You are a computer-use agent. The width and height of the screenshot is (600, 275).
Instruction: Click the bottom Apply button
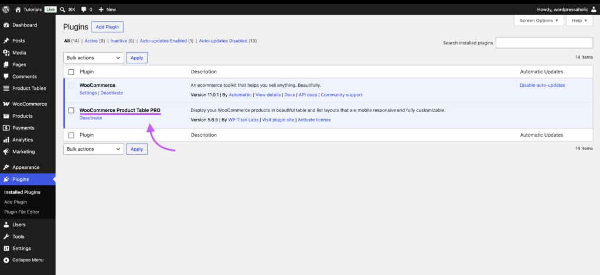click(x=137, y=149)
